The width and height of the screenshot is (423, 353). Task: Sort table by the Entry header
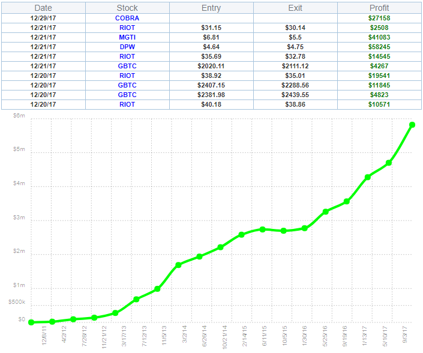(211, 8)
